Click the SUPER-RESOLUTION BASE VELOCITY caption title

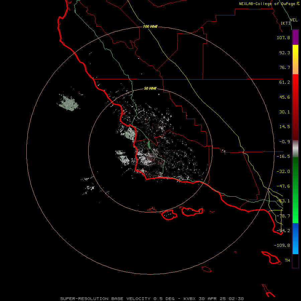(x=105, y=299)
